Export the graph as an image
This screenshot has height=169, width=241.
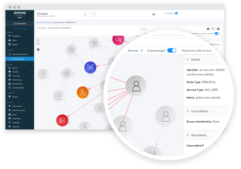coord(218,29)
